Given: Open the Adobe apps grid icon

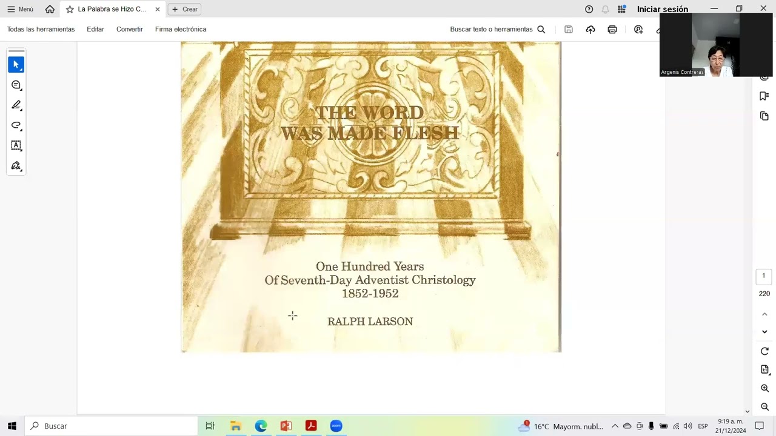Looking at the screenshot, I should coord(621,9).
